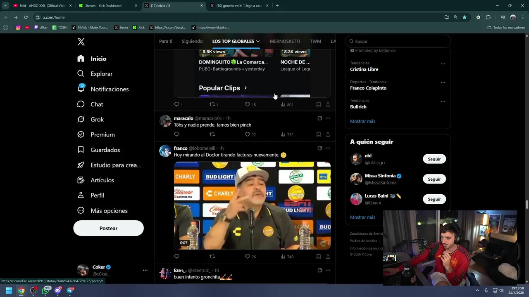Switch to Para ti tab
The height and width of the screenshot is (297, 529).
[166, 41]
